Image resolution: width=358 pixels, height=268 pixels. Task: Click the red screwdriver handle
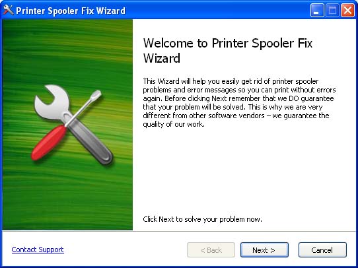coord(49,143)
